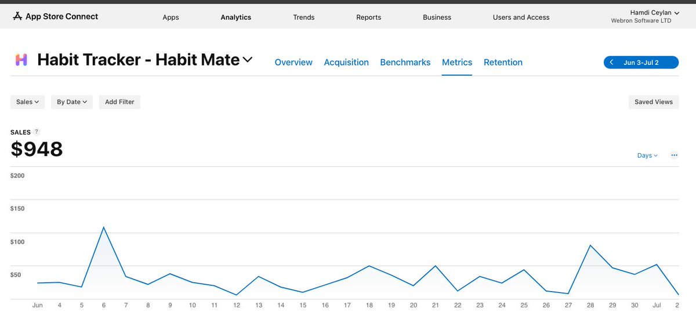
Task: Click the App Store Connect title
Action: click(62, 17)
